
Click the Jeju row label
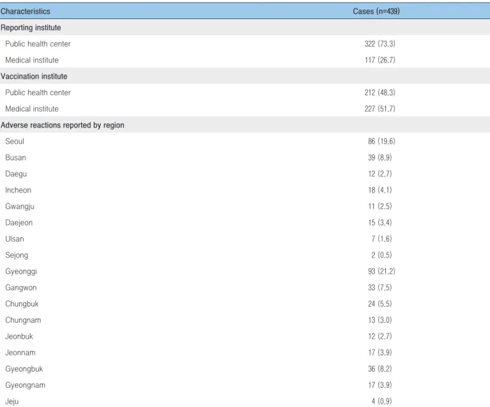click(x=12, y=401)
